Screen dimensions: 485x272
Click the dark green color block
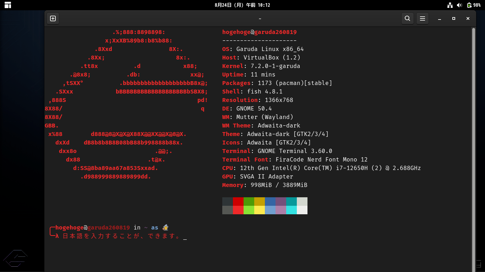click(x=249, y=202)
